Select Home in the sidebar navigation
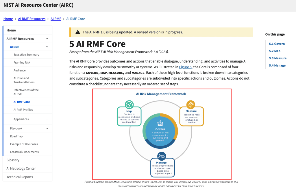Screen dimensions: 296x191 27,30
